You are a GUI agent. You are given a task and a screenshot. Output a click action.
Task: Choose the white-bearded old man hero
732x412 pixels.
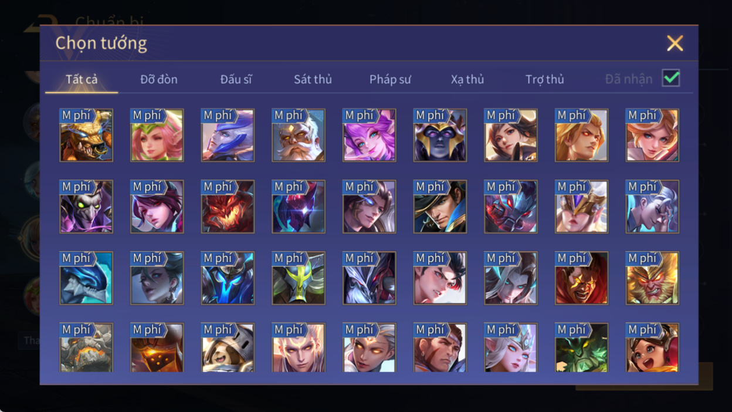coord(299,135)
